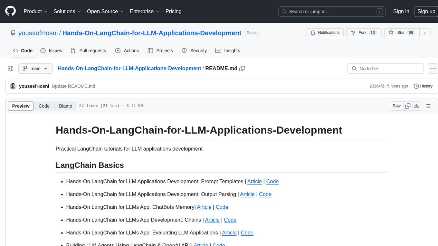The width and height of the screenshot is (438, 246).
Task: Switch to the Projects tab
Action: click(x=160, y=51)
